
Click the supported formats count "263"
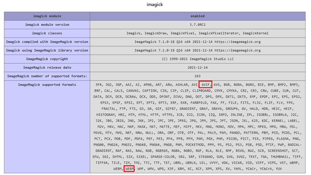pyautogui.click(x=197, y=76)
